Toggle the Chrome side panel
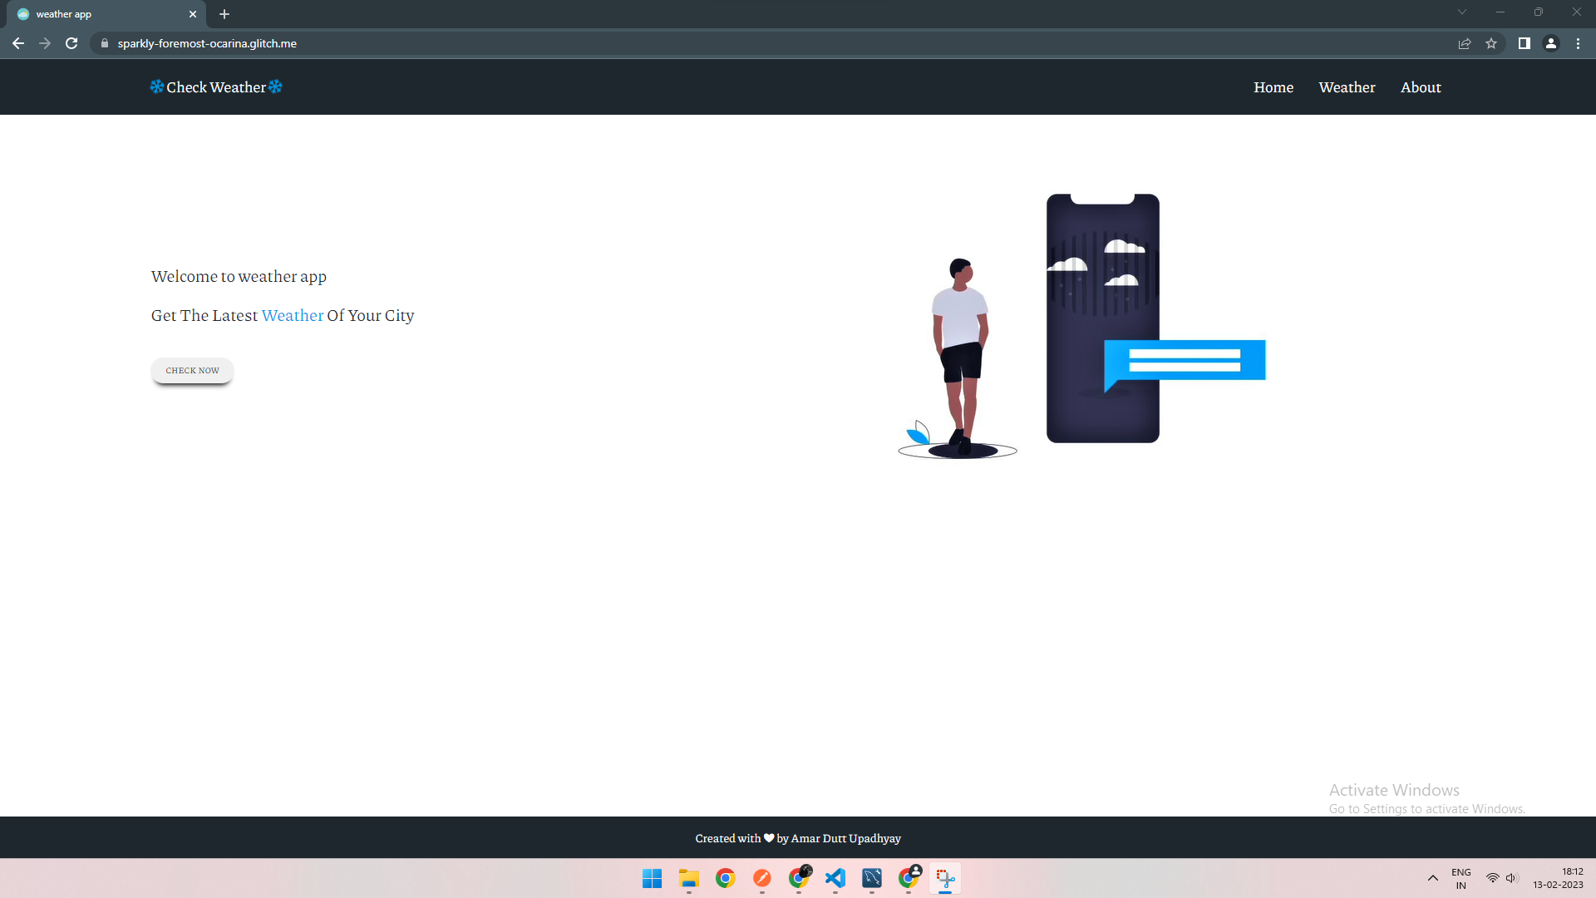Screen dimensions: 1596x898 click(x=1524, y=43)
